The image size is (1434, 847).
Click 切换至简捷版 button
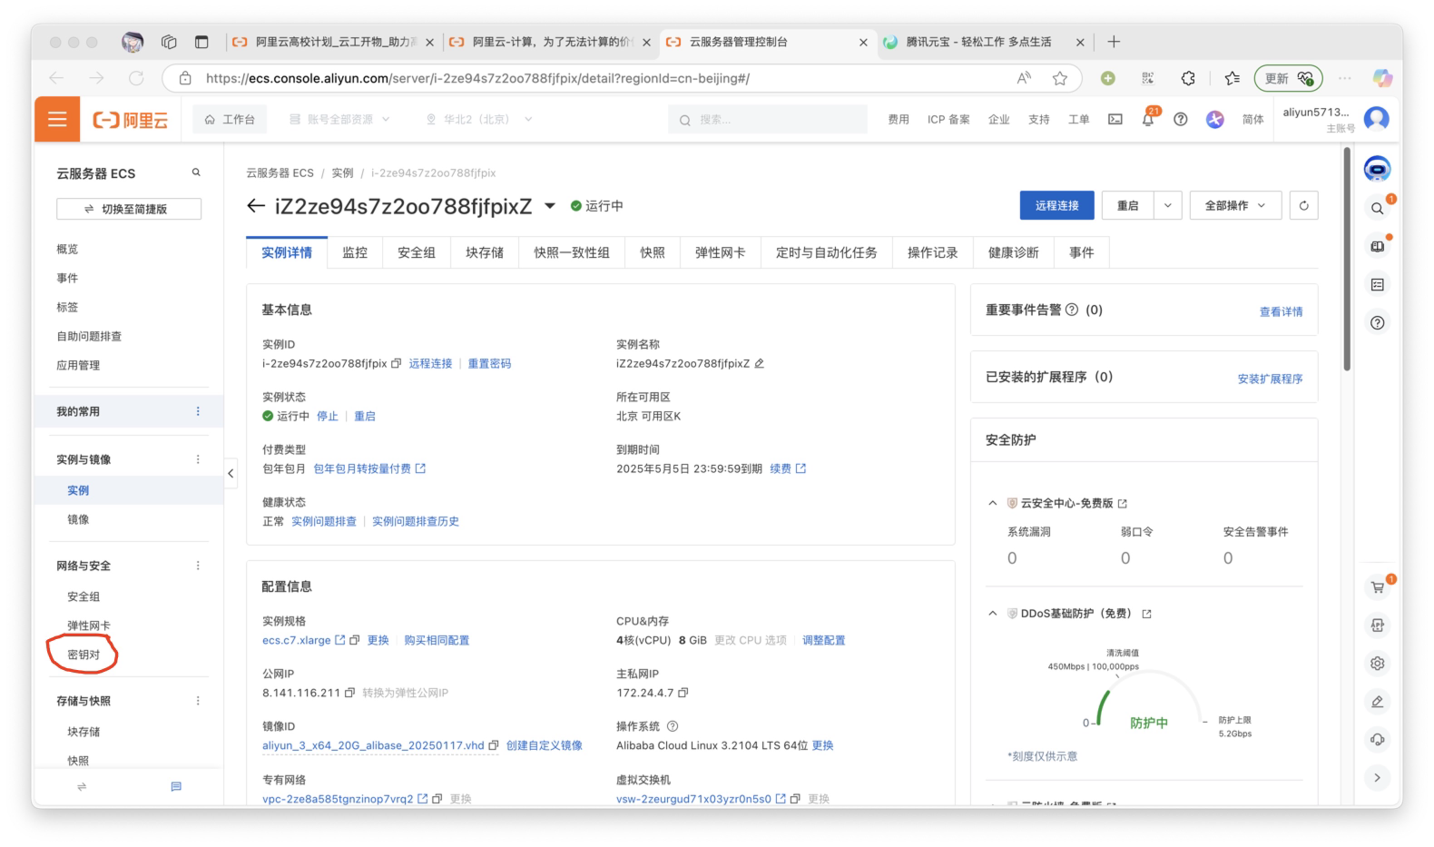[129, 209]
